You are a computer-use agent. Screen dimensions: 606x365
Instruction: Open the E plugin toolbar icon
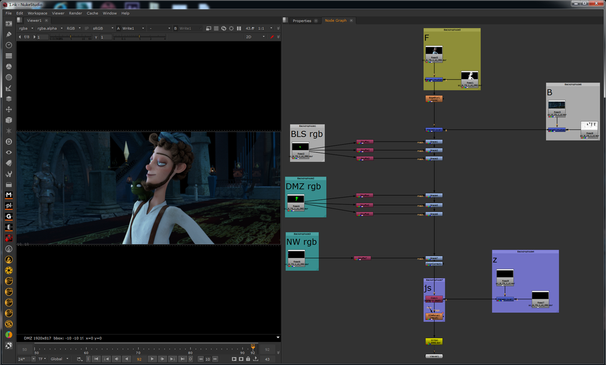[x=9, y=228]
